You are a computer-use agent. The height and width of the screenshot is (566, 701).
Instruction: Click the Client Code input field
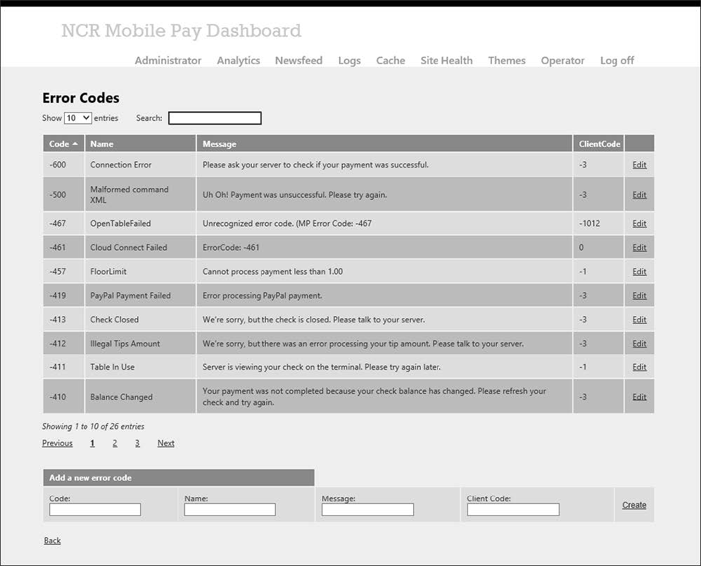[x=512, y=509]
